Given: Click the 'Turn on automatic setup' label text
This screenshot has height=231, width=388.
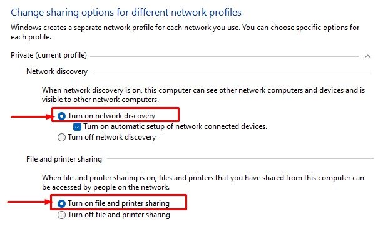Looking at the screenshot, I should coord(175,126).
